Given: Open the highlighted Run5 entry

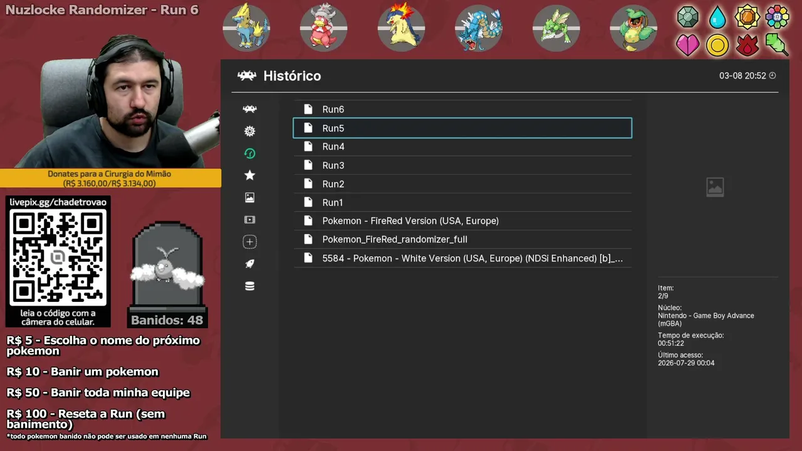Looking at the screenshot, I should pos(462,128).
